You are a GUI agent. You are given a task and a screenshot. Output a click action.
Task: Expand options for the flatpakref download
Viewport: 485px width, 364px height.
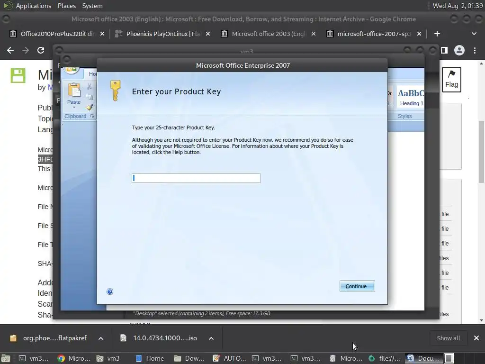[101, 338]
